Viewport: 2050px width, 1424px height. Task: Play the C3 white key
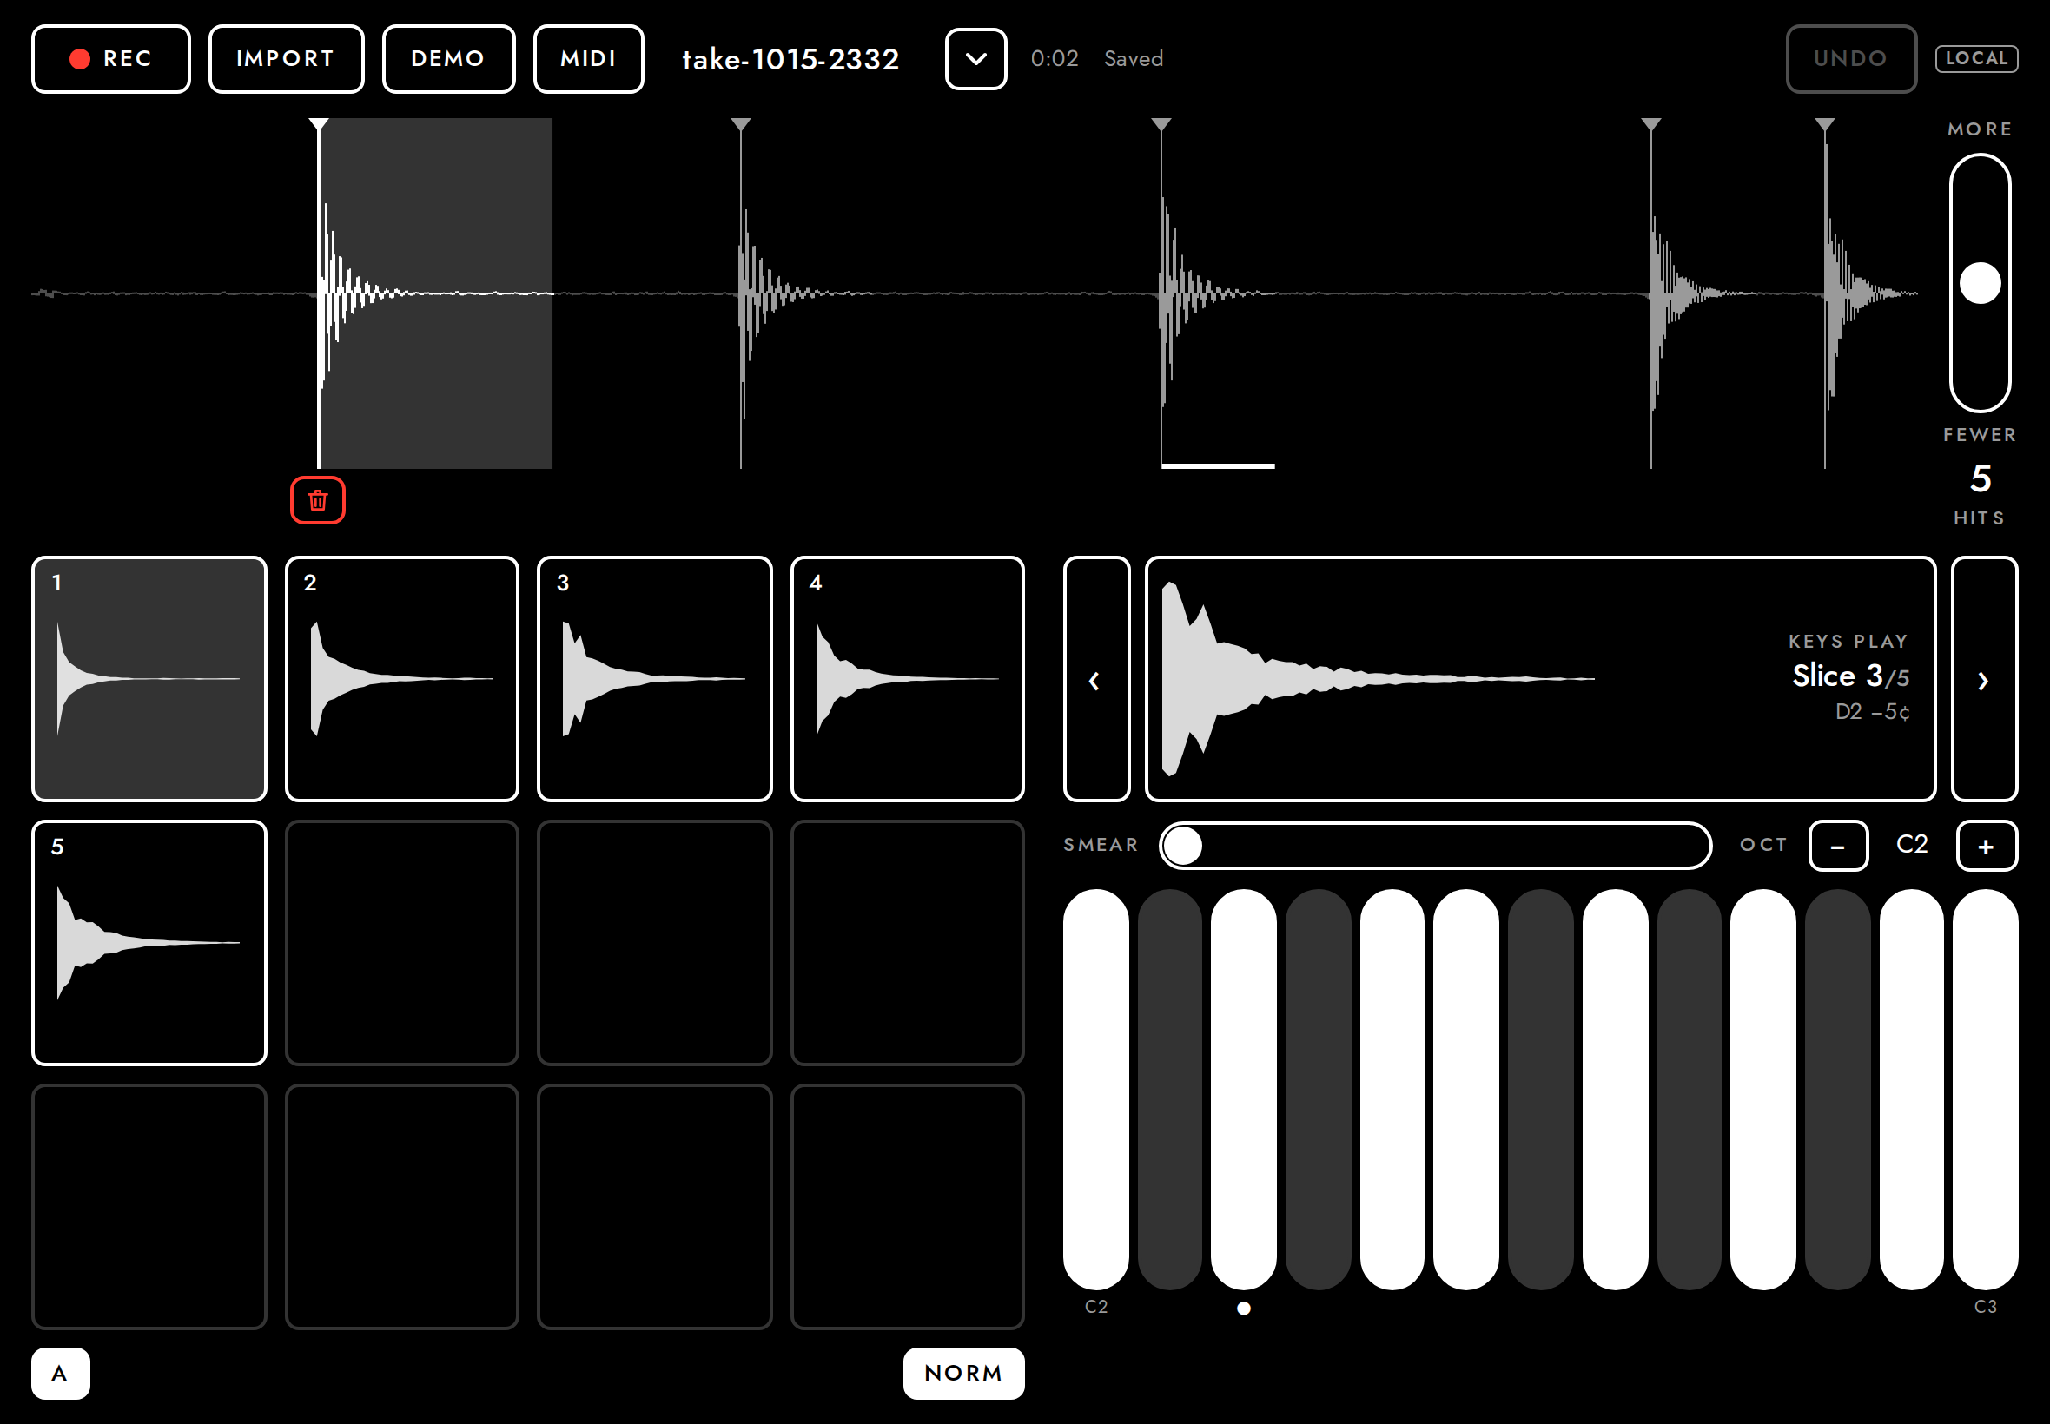point(1986,1090)
